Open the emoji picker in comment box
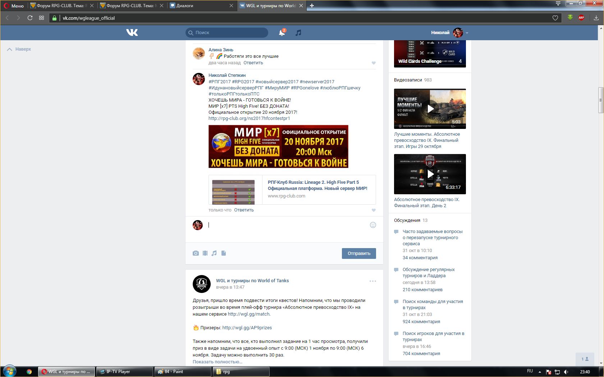 click(373, 225)
